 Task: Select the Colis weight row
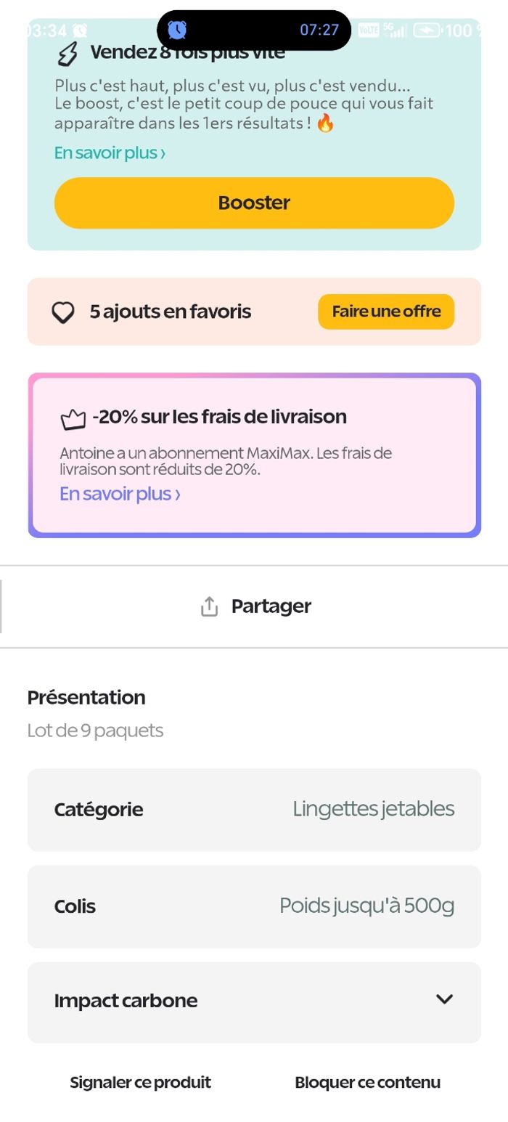tap(254, 906)
